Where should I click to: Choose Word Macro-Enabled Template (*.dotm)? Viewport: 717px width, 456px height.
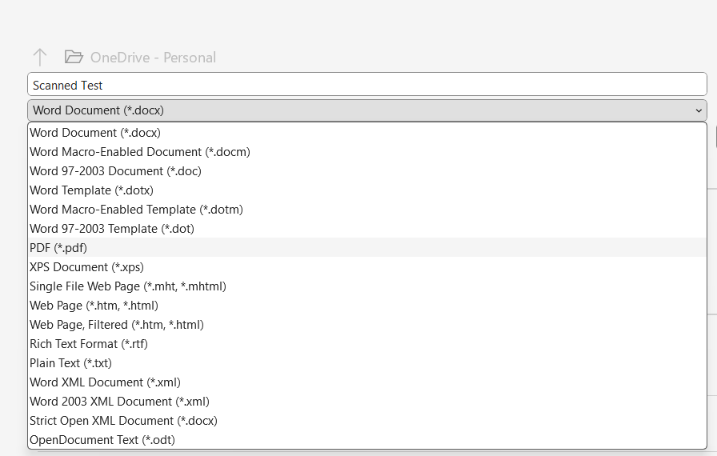136,210
